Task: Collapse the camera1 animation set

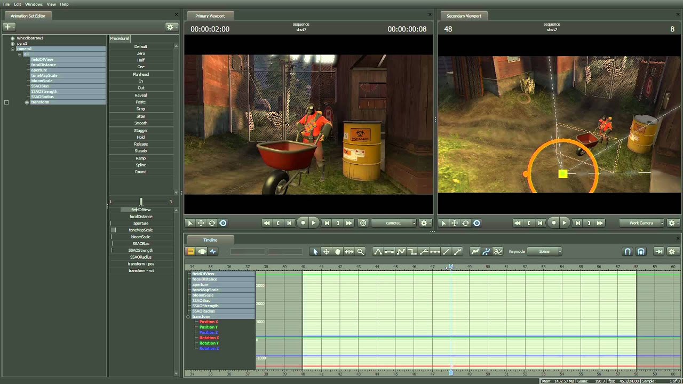Action: coord(12,49)
